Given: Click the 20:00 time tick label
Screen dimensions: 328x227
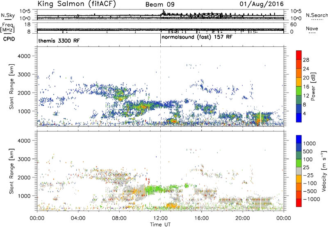Looking at the screenshot, I should [243, 218].
